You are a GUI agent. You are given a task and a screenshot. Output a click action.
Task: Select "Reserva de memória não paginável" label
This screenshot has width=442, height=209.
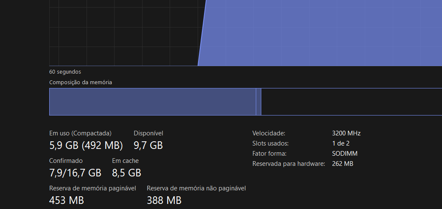196,188
